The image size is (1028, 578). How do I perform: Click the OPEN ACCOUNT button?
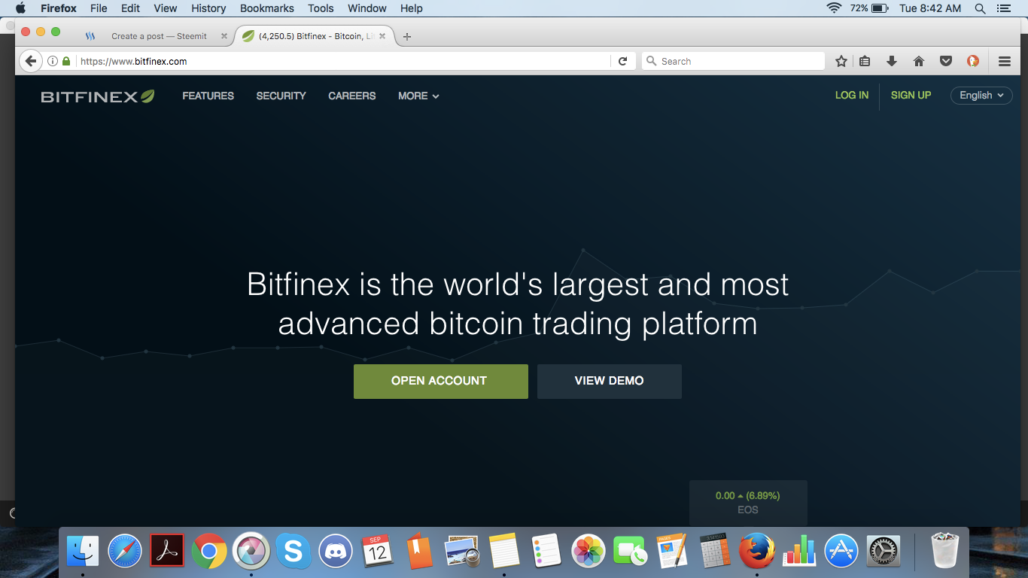441,381
